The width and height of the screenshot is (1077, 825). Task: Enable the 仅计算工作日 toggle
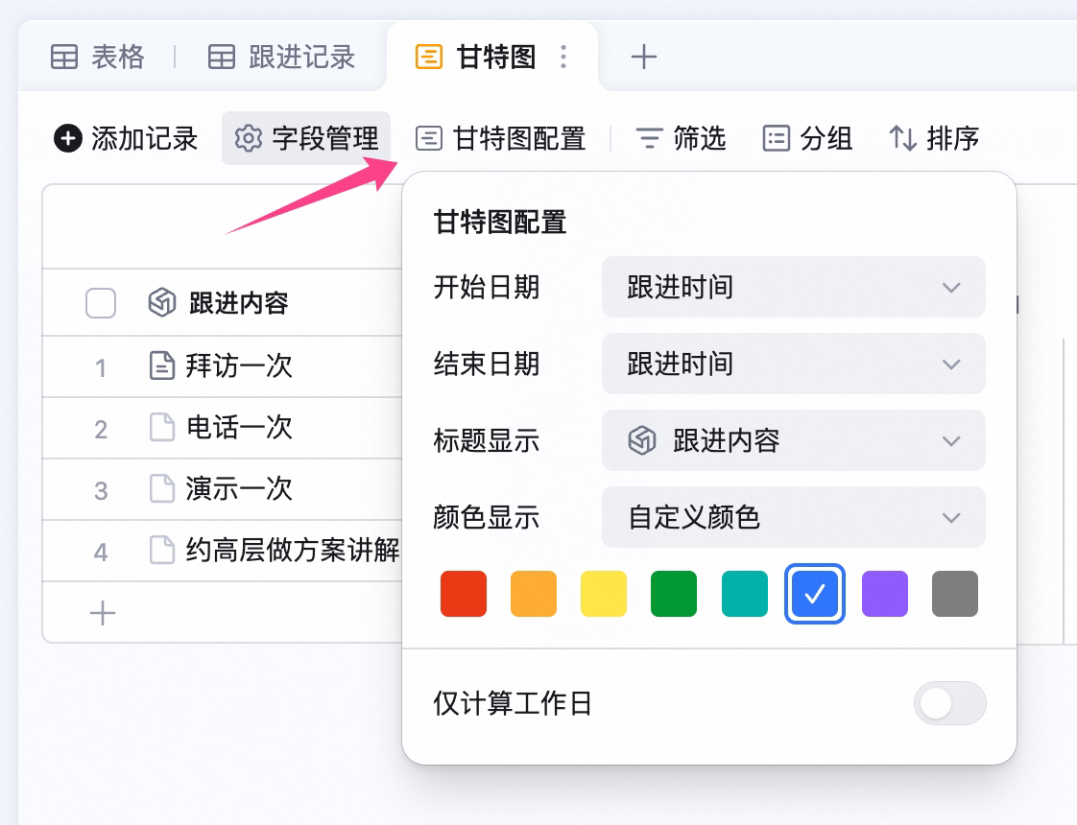950,703
